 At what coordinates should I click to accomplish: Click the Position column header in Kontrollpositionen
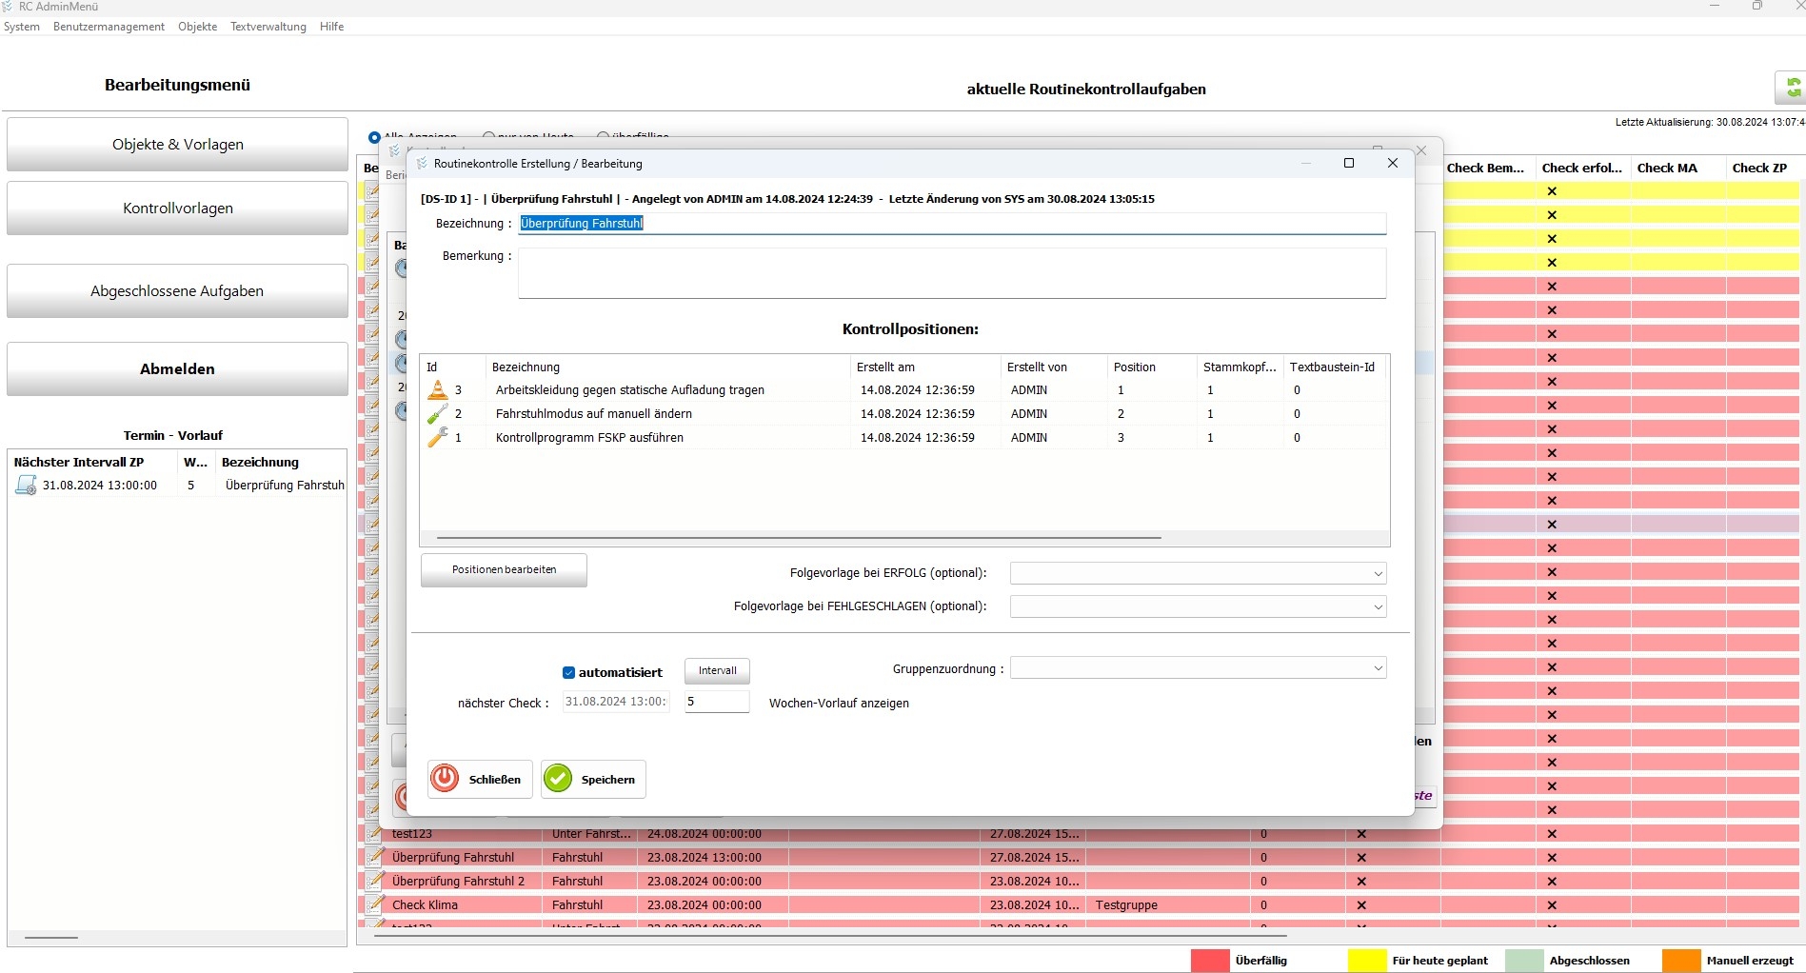click(1152, 367)
